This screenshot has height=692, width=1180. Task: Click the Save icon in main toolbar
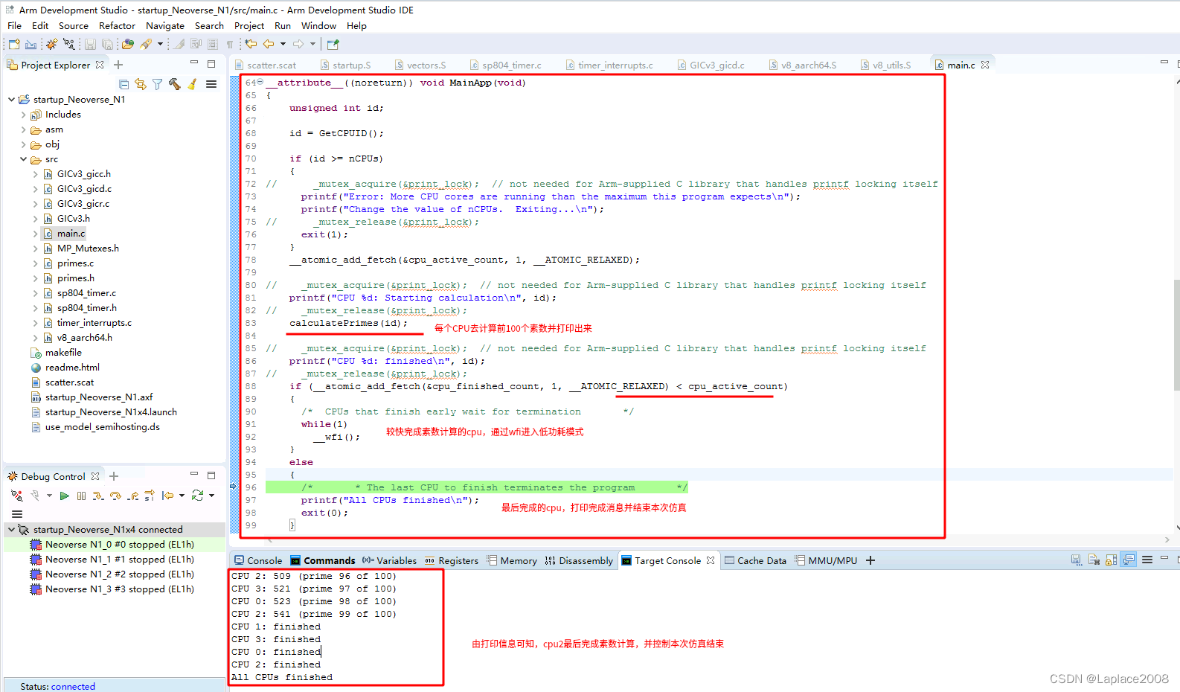click(x=90, y=45)
